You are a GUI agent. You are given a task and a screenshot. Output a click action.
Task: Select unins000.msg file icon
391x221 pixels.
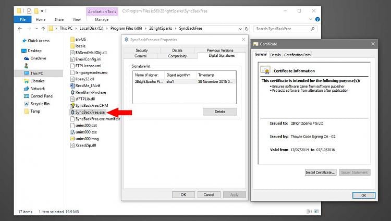(72, 139)
